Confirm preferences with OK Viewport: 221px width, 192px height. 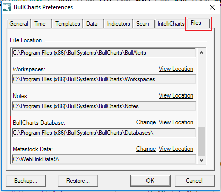coord(151,181)
